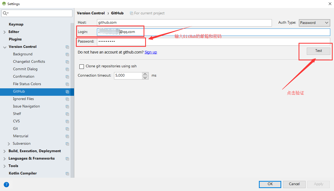
Task: Click the project-level icon beside Commit Dialog
Action: coord(67,69)
